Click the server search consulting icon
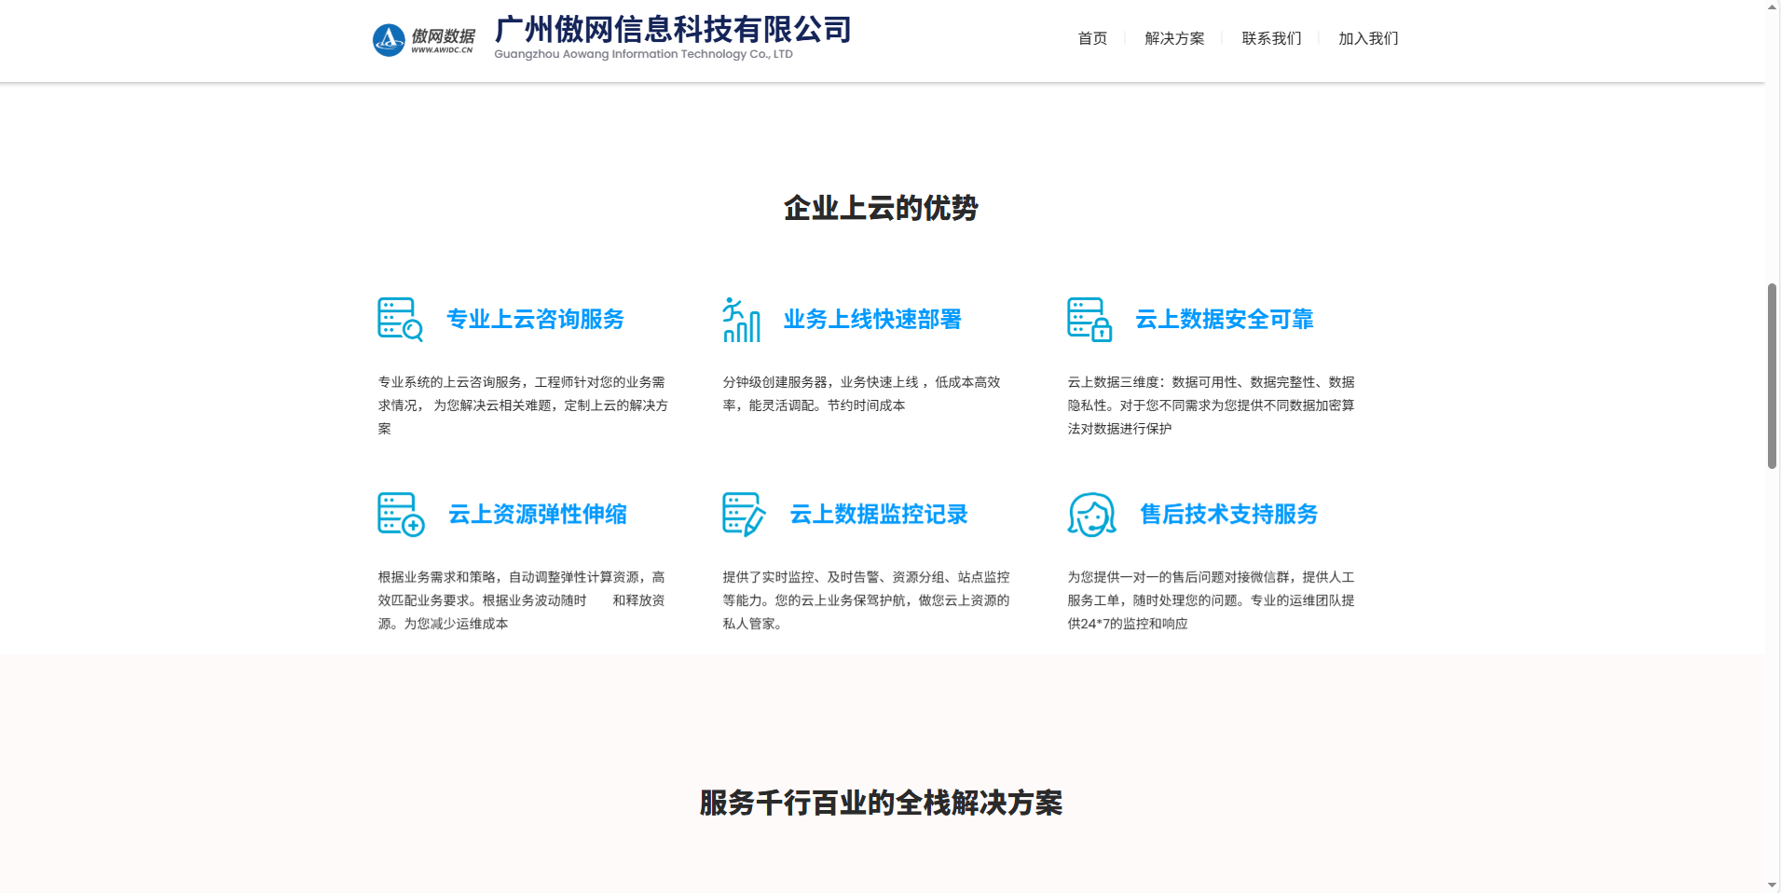 [400, 320]
